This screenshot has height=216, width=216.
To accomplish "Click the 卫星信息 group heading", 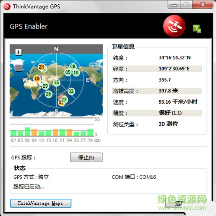I will [123, 47].
